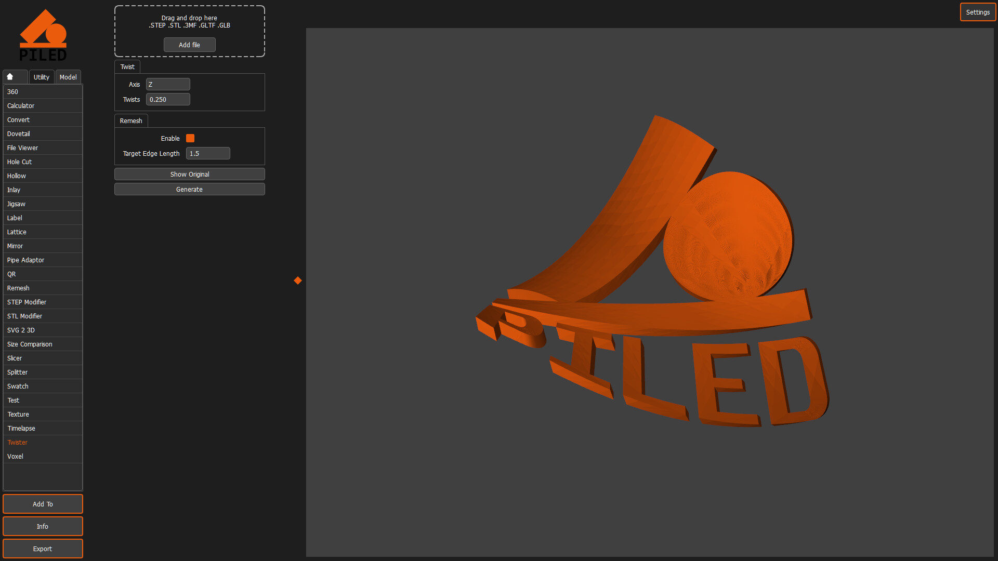Image resolution: width=998 pixels, height=561 pixels.
Task: Open the STEP Modifier tool
Action: (x=43, y=302)
